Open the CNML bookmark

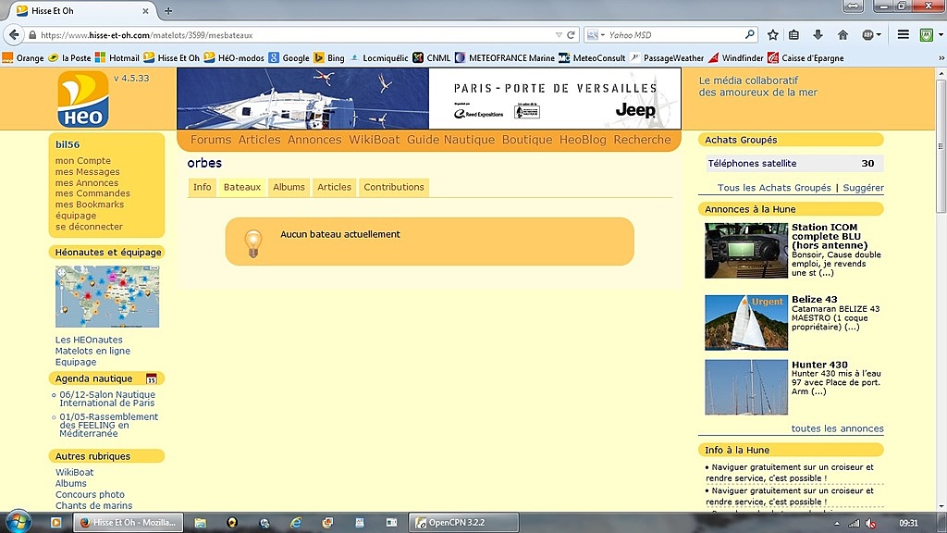click(x=432, y=58)
